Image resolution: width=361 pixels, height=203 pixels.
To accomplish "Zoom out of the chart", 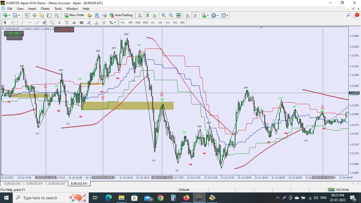I will click(171, 15).
